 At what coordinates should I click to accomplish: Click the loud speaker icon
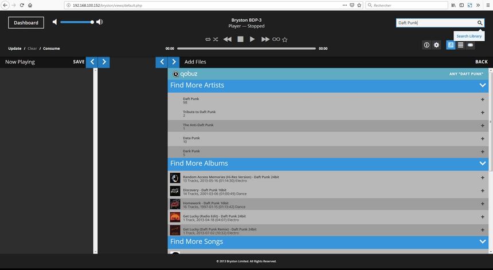(x=100, y=22)
